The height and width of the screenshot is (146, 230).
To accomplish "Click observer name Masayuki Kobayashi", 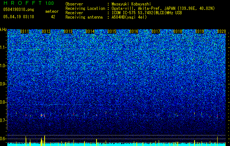I will pos(131,4).
